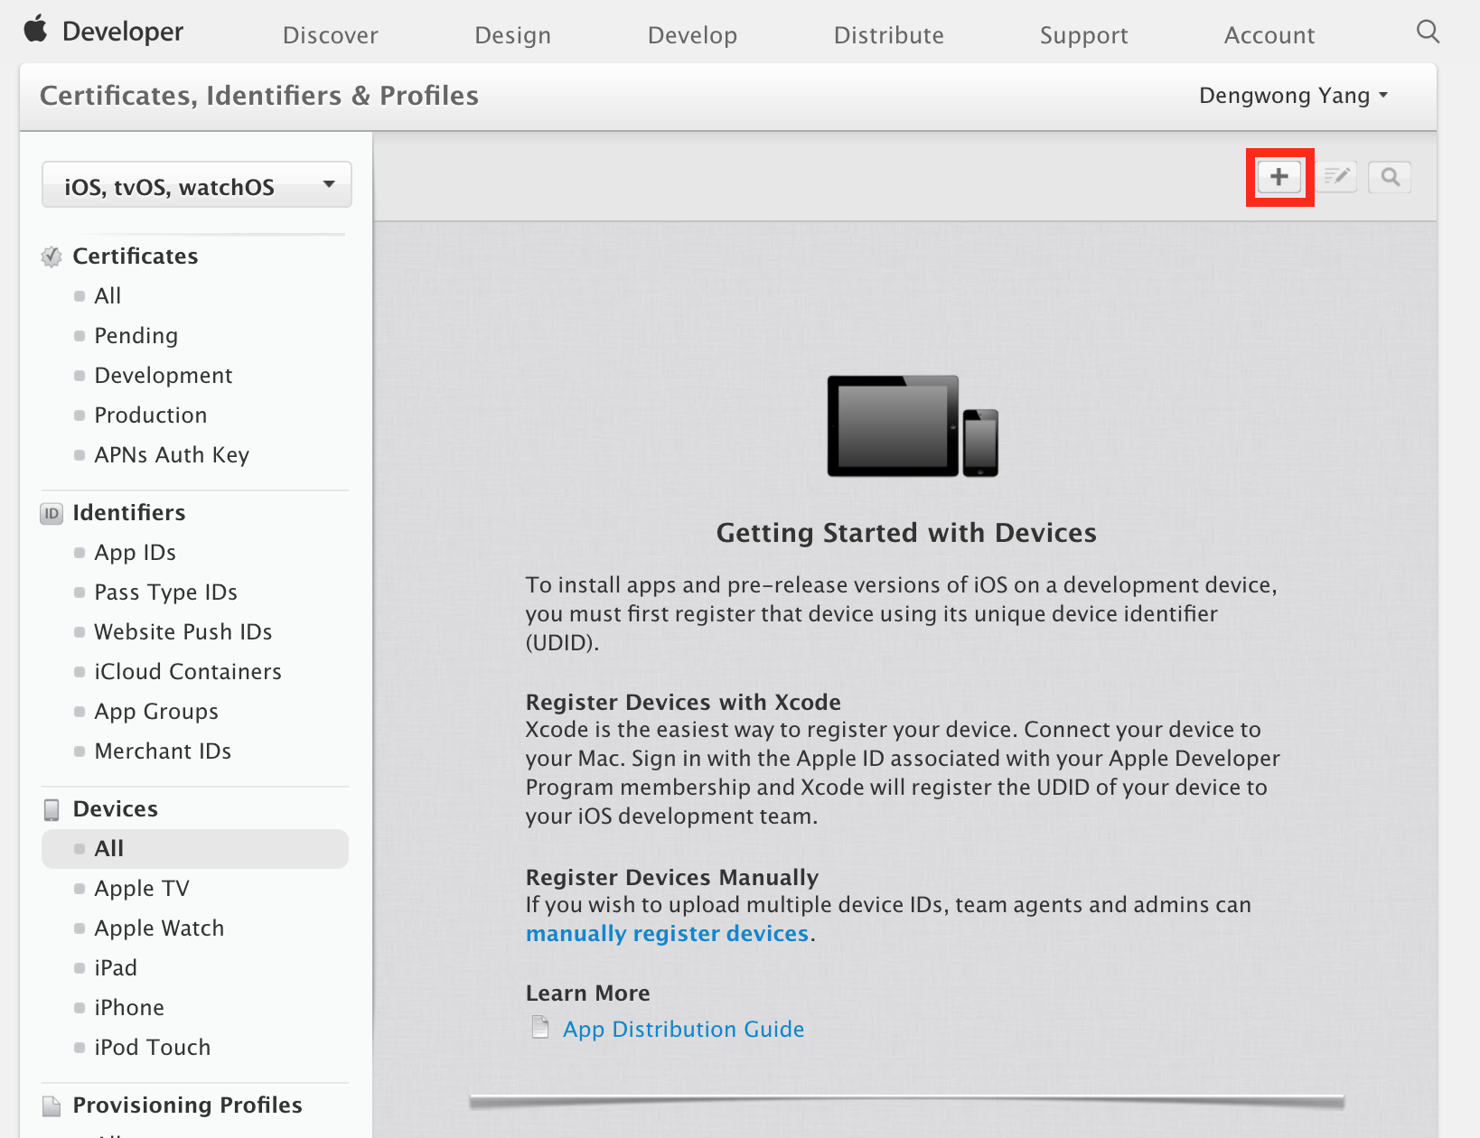Select iPad devices
The image size is (1480, 1138).
[x=116, y=968]
